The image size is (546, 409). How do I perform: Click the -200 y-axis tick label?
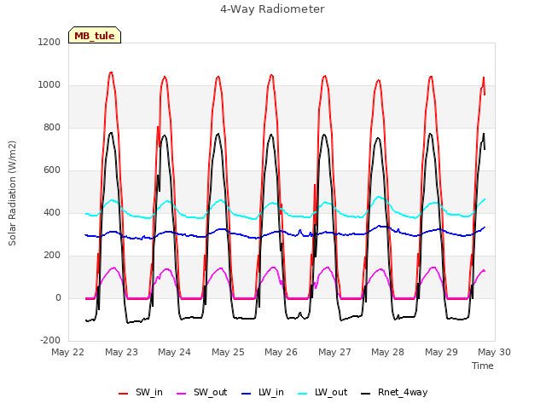tap(50, 340)
